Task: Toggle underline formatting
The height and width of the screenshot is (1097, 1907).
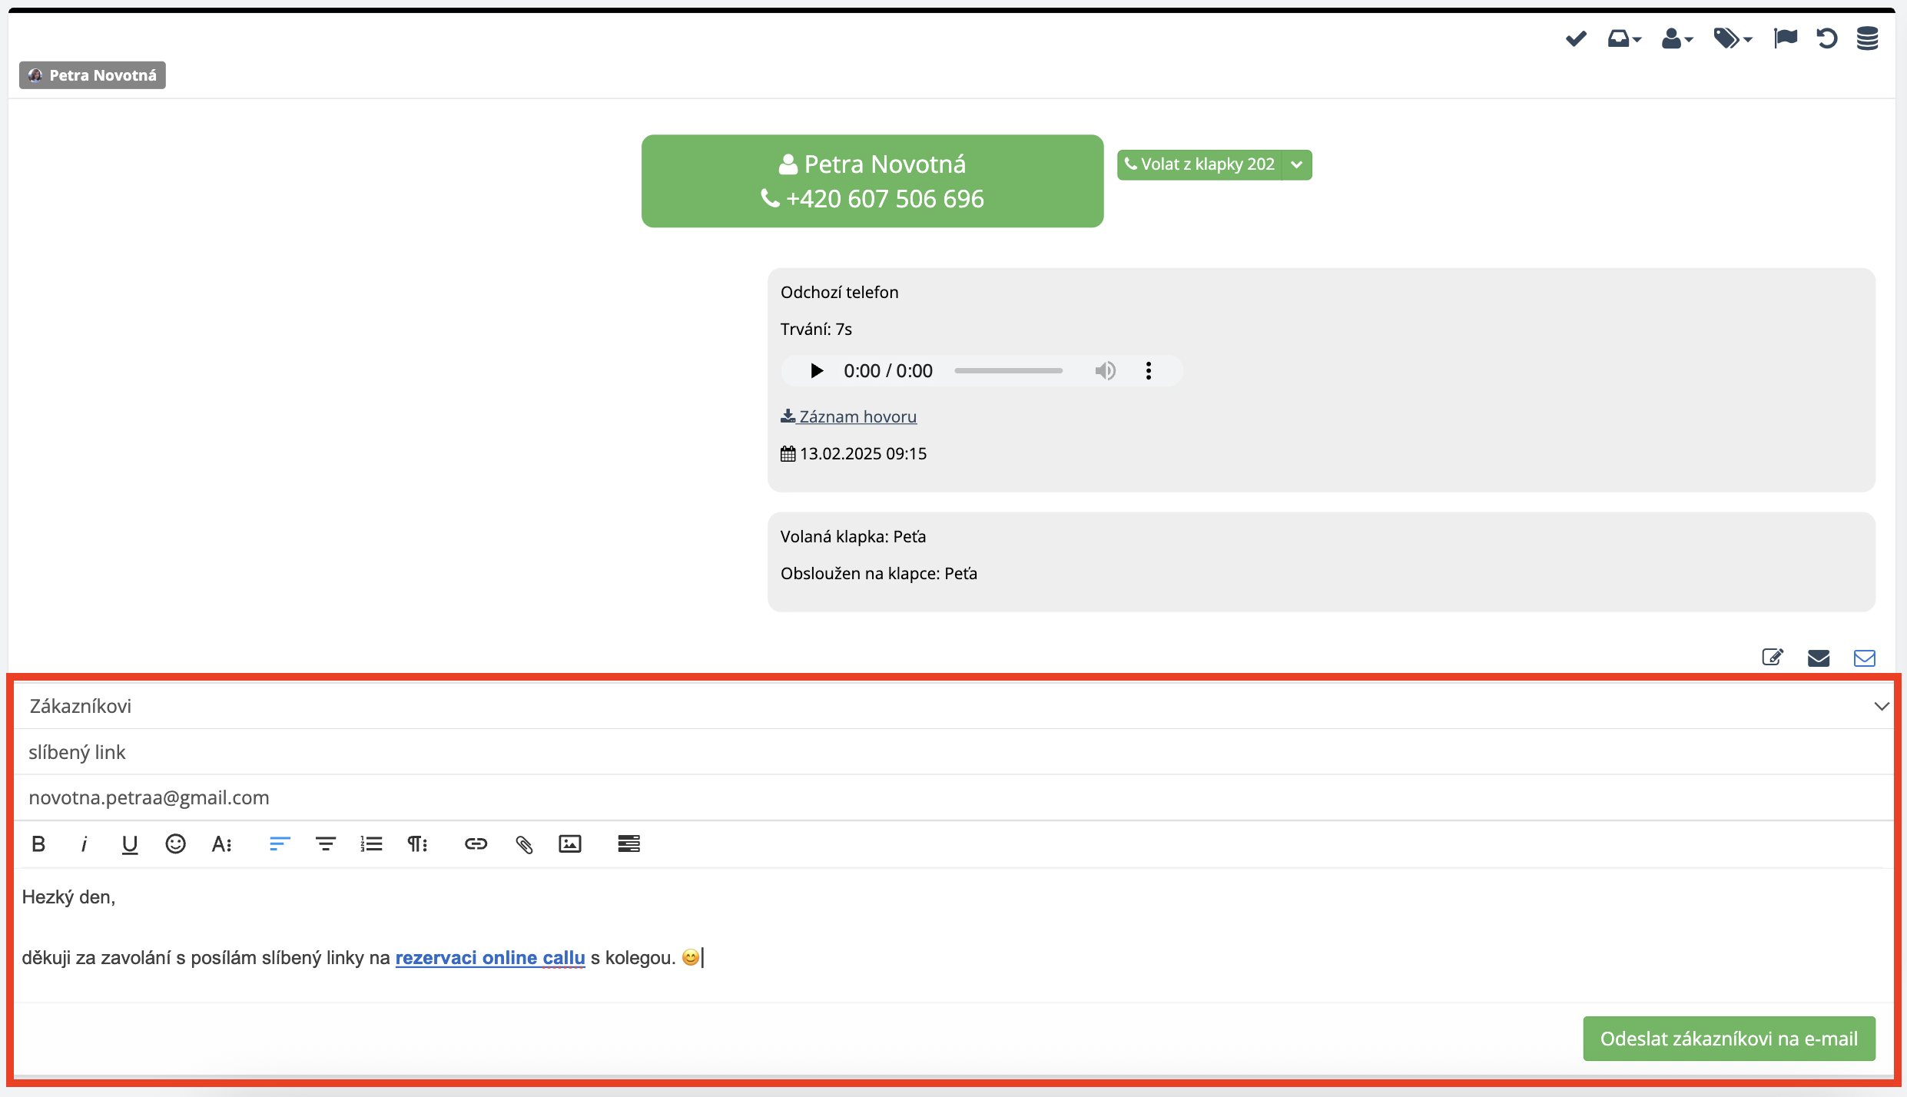Action: click(130, 844)
